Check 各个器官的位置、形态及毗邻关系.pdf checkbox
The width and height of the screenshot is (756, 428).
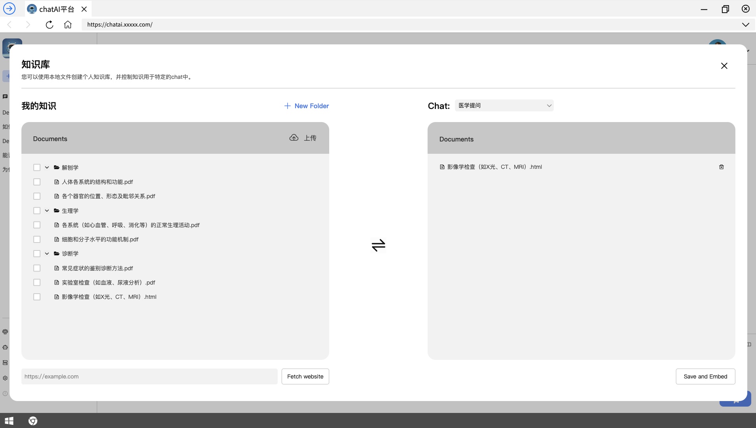coord(37,196)
